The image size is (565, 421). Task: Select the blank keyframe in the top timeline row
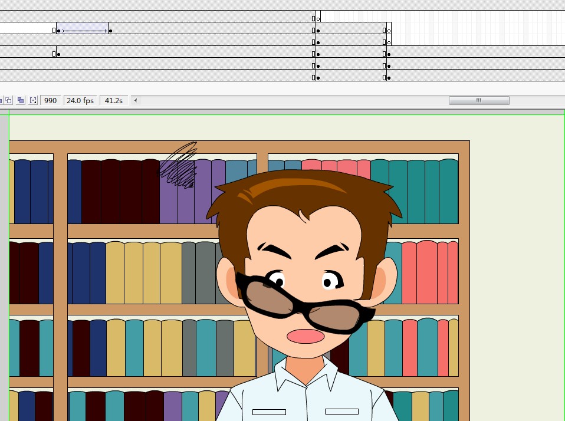tap(318, 19)
